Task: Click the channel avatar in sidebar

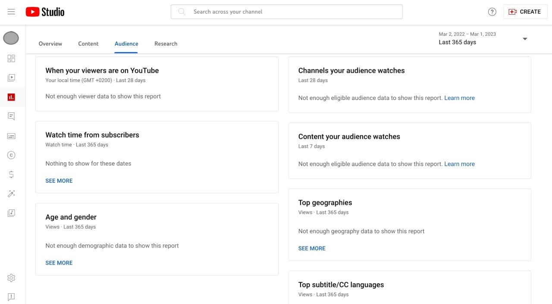Action: click(x=11, y=38)
